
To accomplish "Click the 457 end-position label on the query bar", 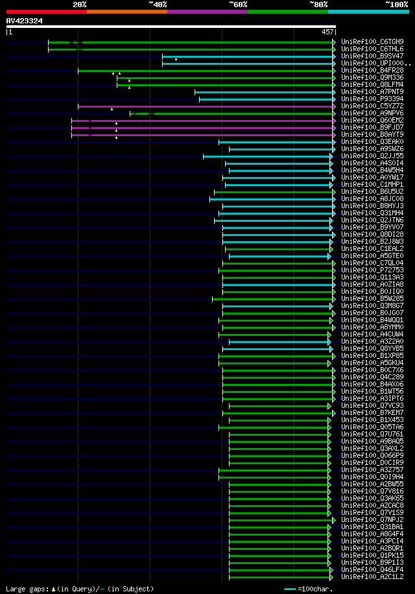I will coord(327,32).
